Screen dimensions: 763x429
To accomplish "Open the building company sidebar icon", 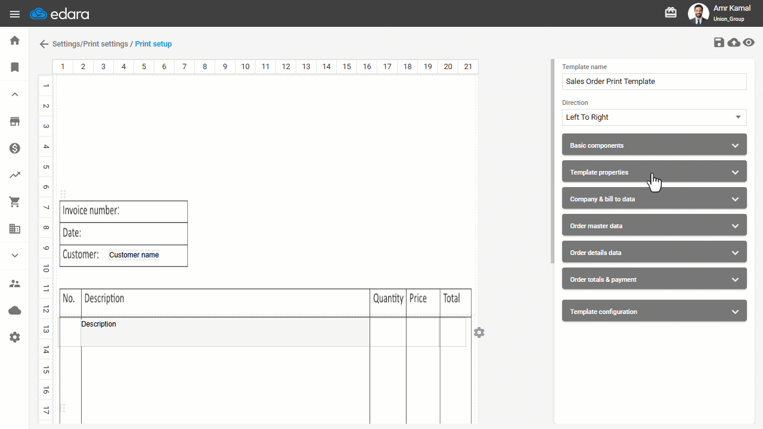I will pos(15,229).
